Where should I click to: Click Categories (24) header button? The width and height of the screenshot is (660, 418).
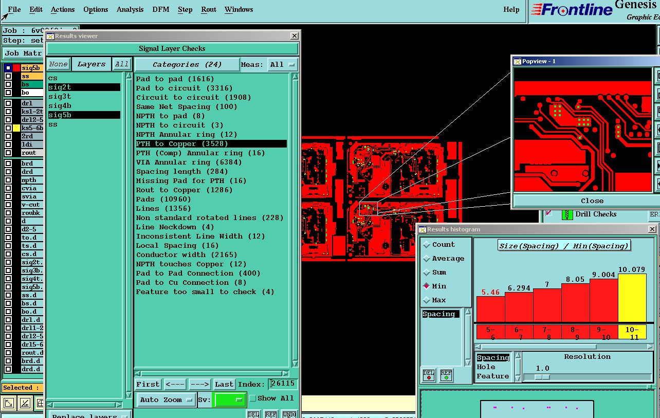[x=187, y=65]
